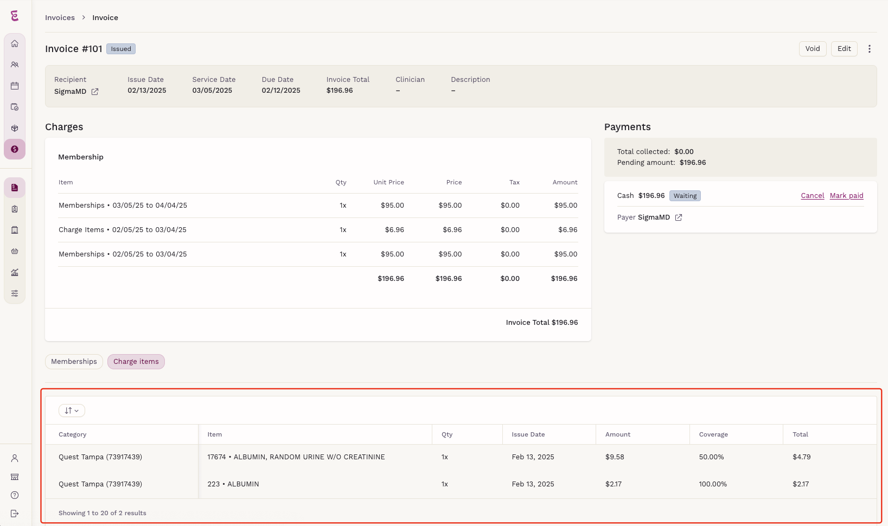888x526 pixels.
Task: Click Memberships 03/05/25 to 04/04/25 row
Action: (x=318, y=206)
